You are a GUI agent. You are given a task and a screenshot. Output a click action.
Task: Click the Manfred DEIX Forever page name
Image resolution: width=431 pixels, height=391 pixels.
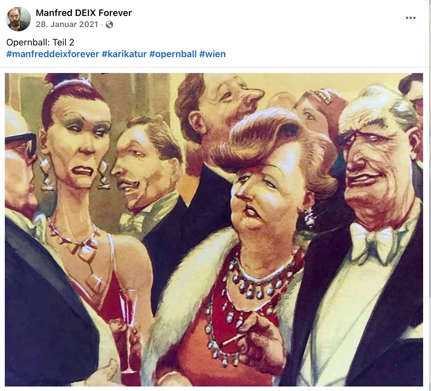click(84, 13)
